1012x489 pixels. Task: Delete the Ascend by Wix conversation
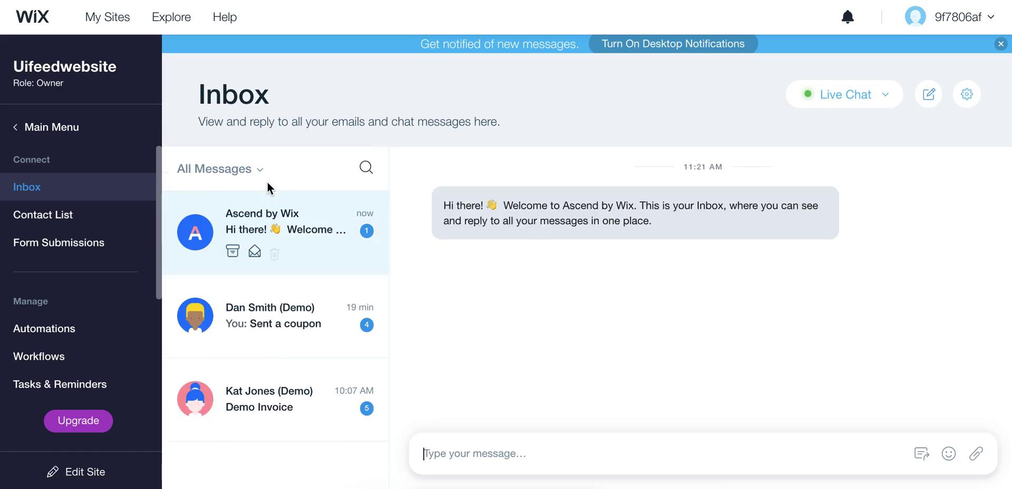coord(275,253)
